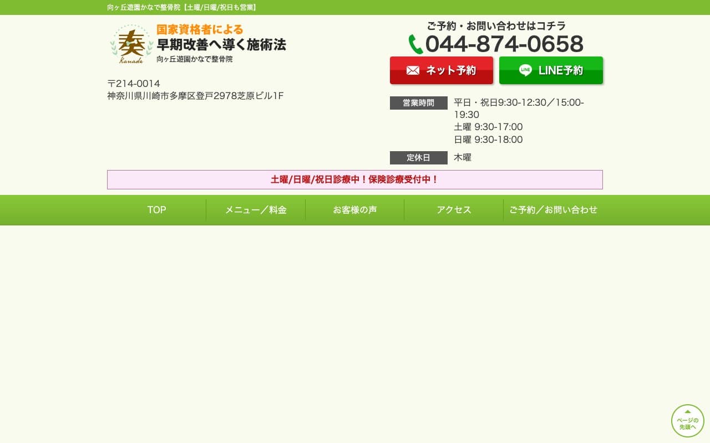Click the 営業時間 label badge
The width and height of the screenshot is (710, 443).
point(418,103)
